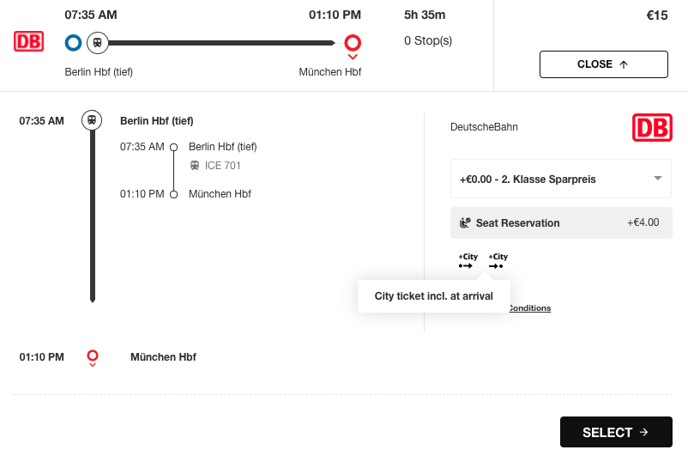
Task: Click the Berlin Hbf (tief) departure stop heading
Action: coord(157,121)
